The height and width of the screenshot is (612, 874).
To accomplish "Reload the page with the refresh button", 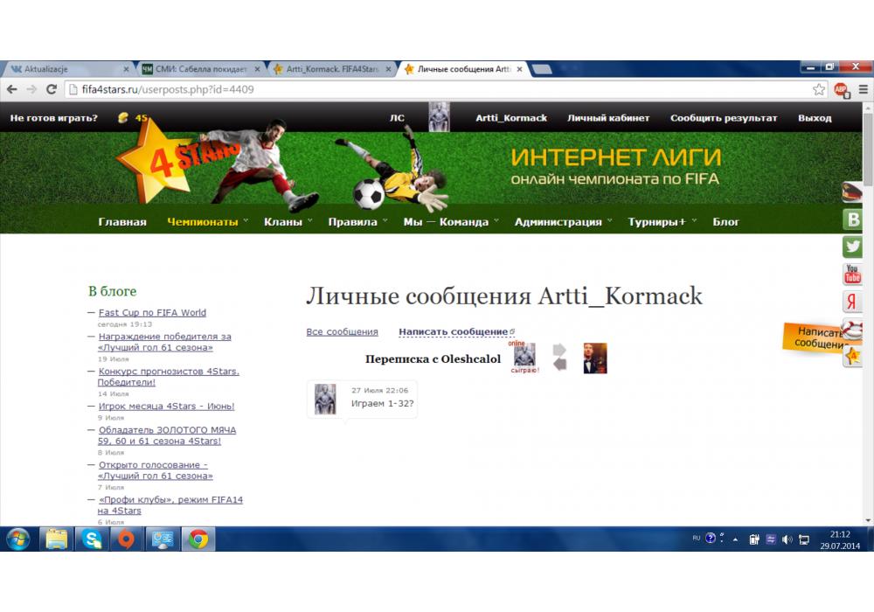I will click(x=52, y=89).
